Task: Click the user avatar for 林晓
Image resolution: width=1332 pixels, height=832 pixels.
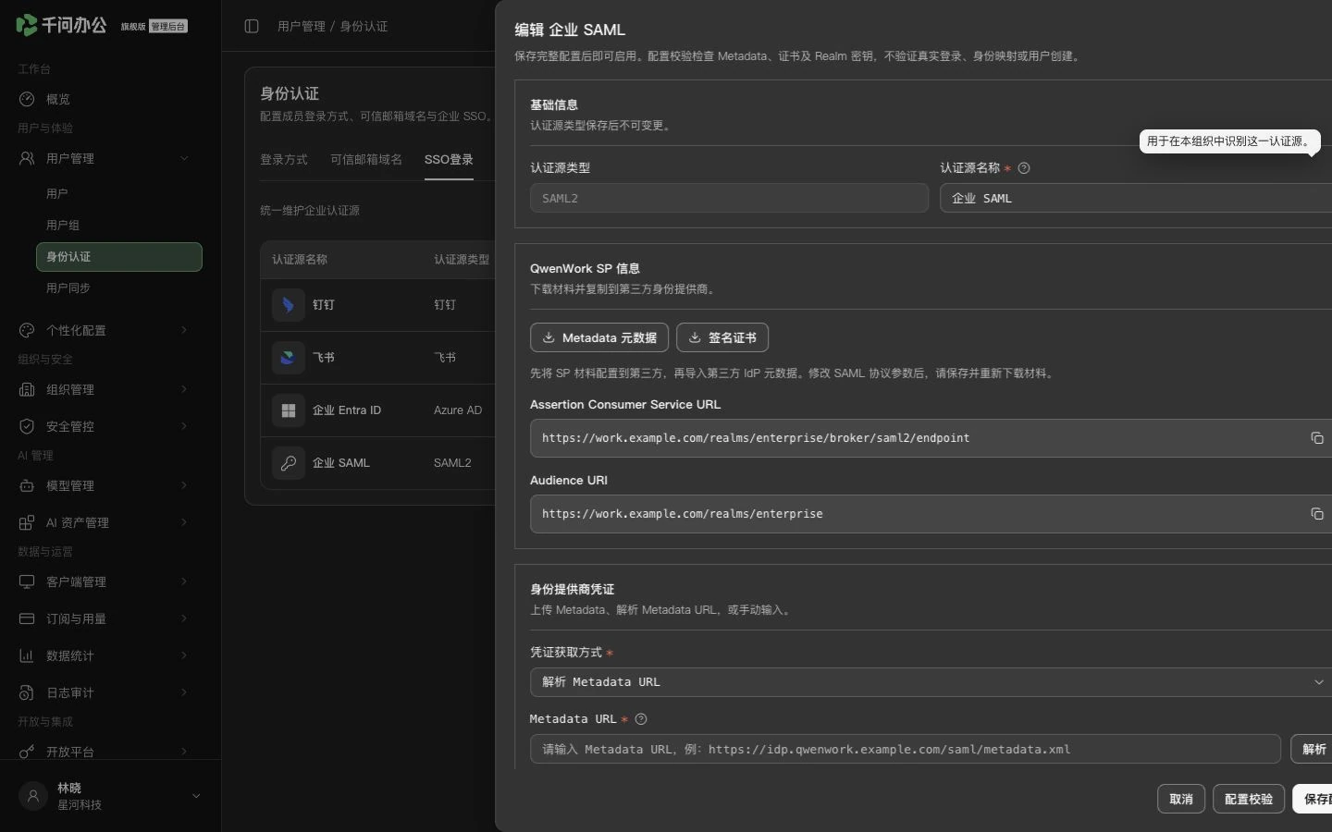Action: pos(33,796)
